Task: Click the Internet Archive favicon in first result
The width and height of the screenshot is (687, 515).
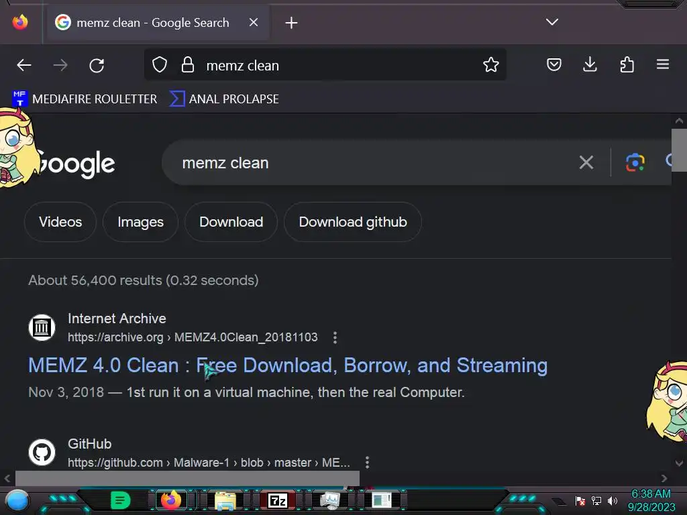Action: 42,327
